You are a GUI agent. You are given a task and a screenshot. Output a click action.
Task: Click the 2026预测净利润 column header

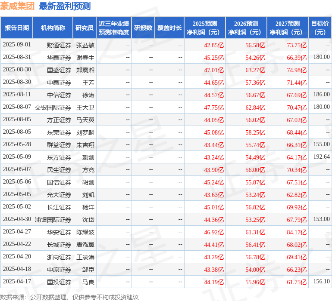246,28
